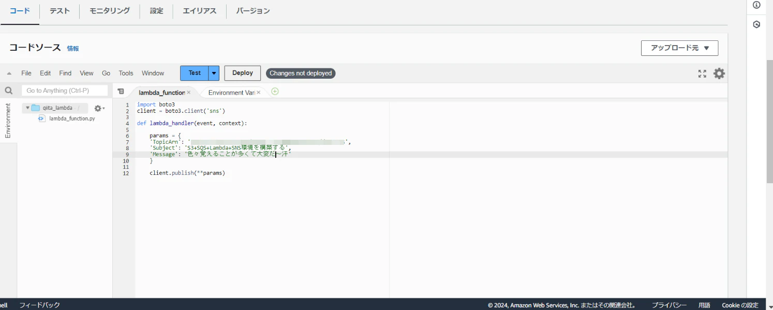
Task: Click the Deploy button
Action: pyautogui.click(x=243, y=73)
